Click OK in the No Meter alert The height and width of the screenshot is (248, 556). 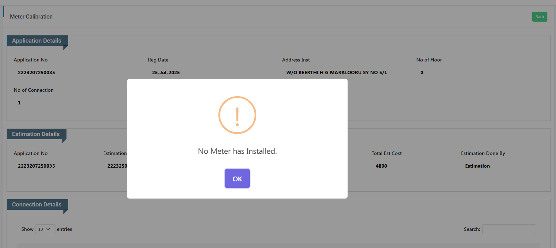coord(237,179)
